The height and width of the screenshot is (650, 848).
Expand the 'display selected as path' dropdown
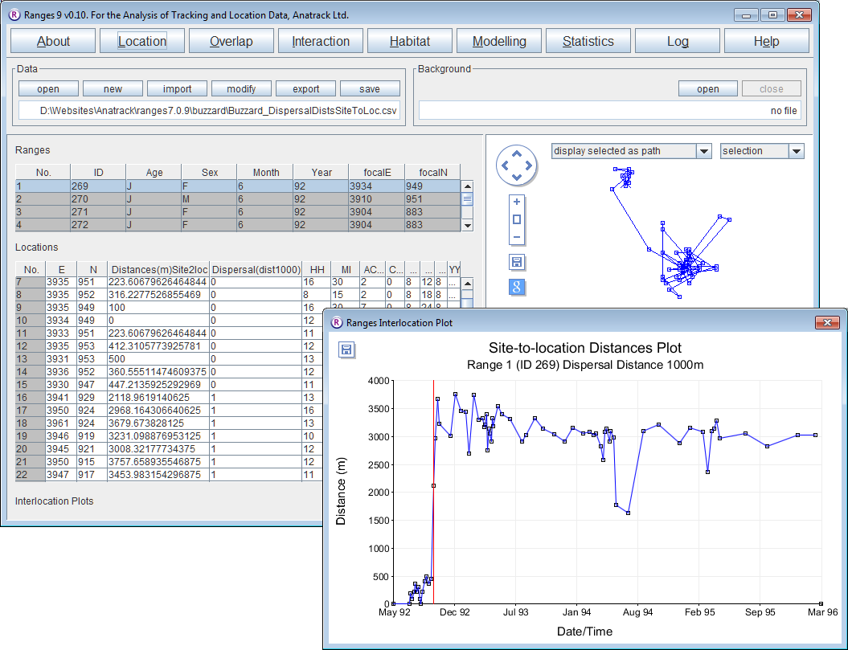703,151
